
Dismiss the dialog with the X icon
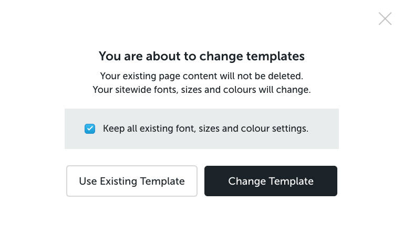point(385,19)
